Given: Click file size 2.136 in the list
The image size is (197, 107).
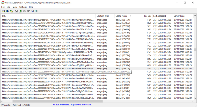Looking at the screenshot, I should pyautogui.click(x=149, y=33).
